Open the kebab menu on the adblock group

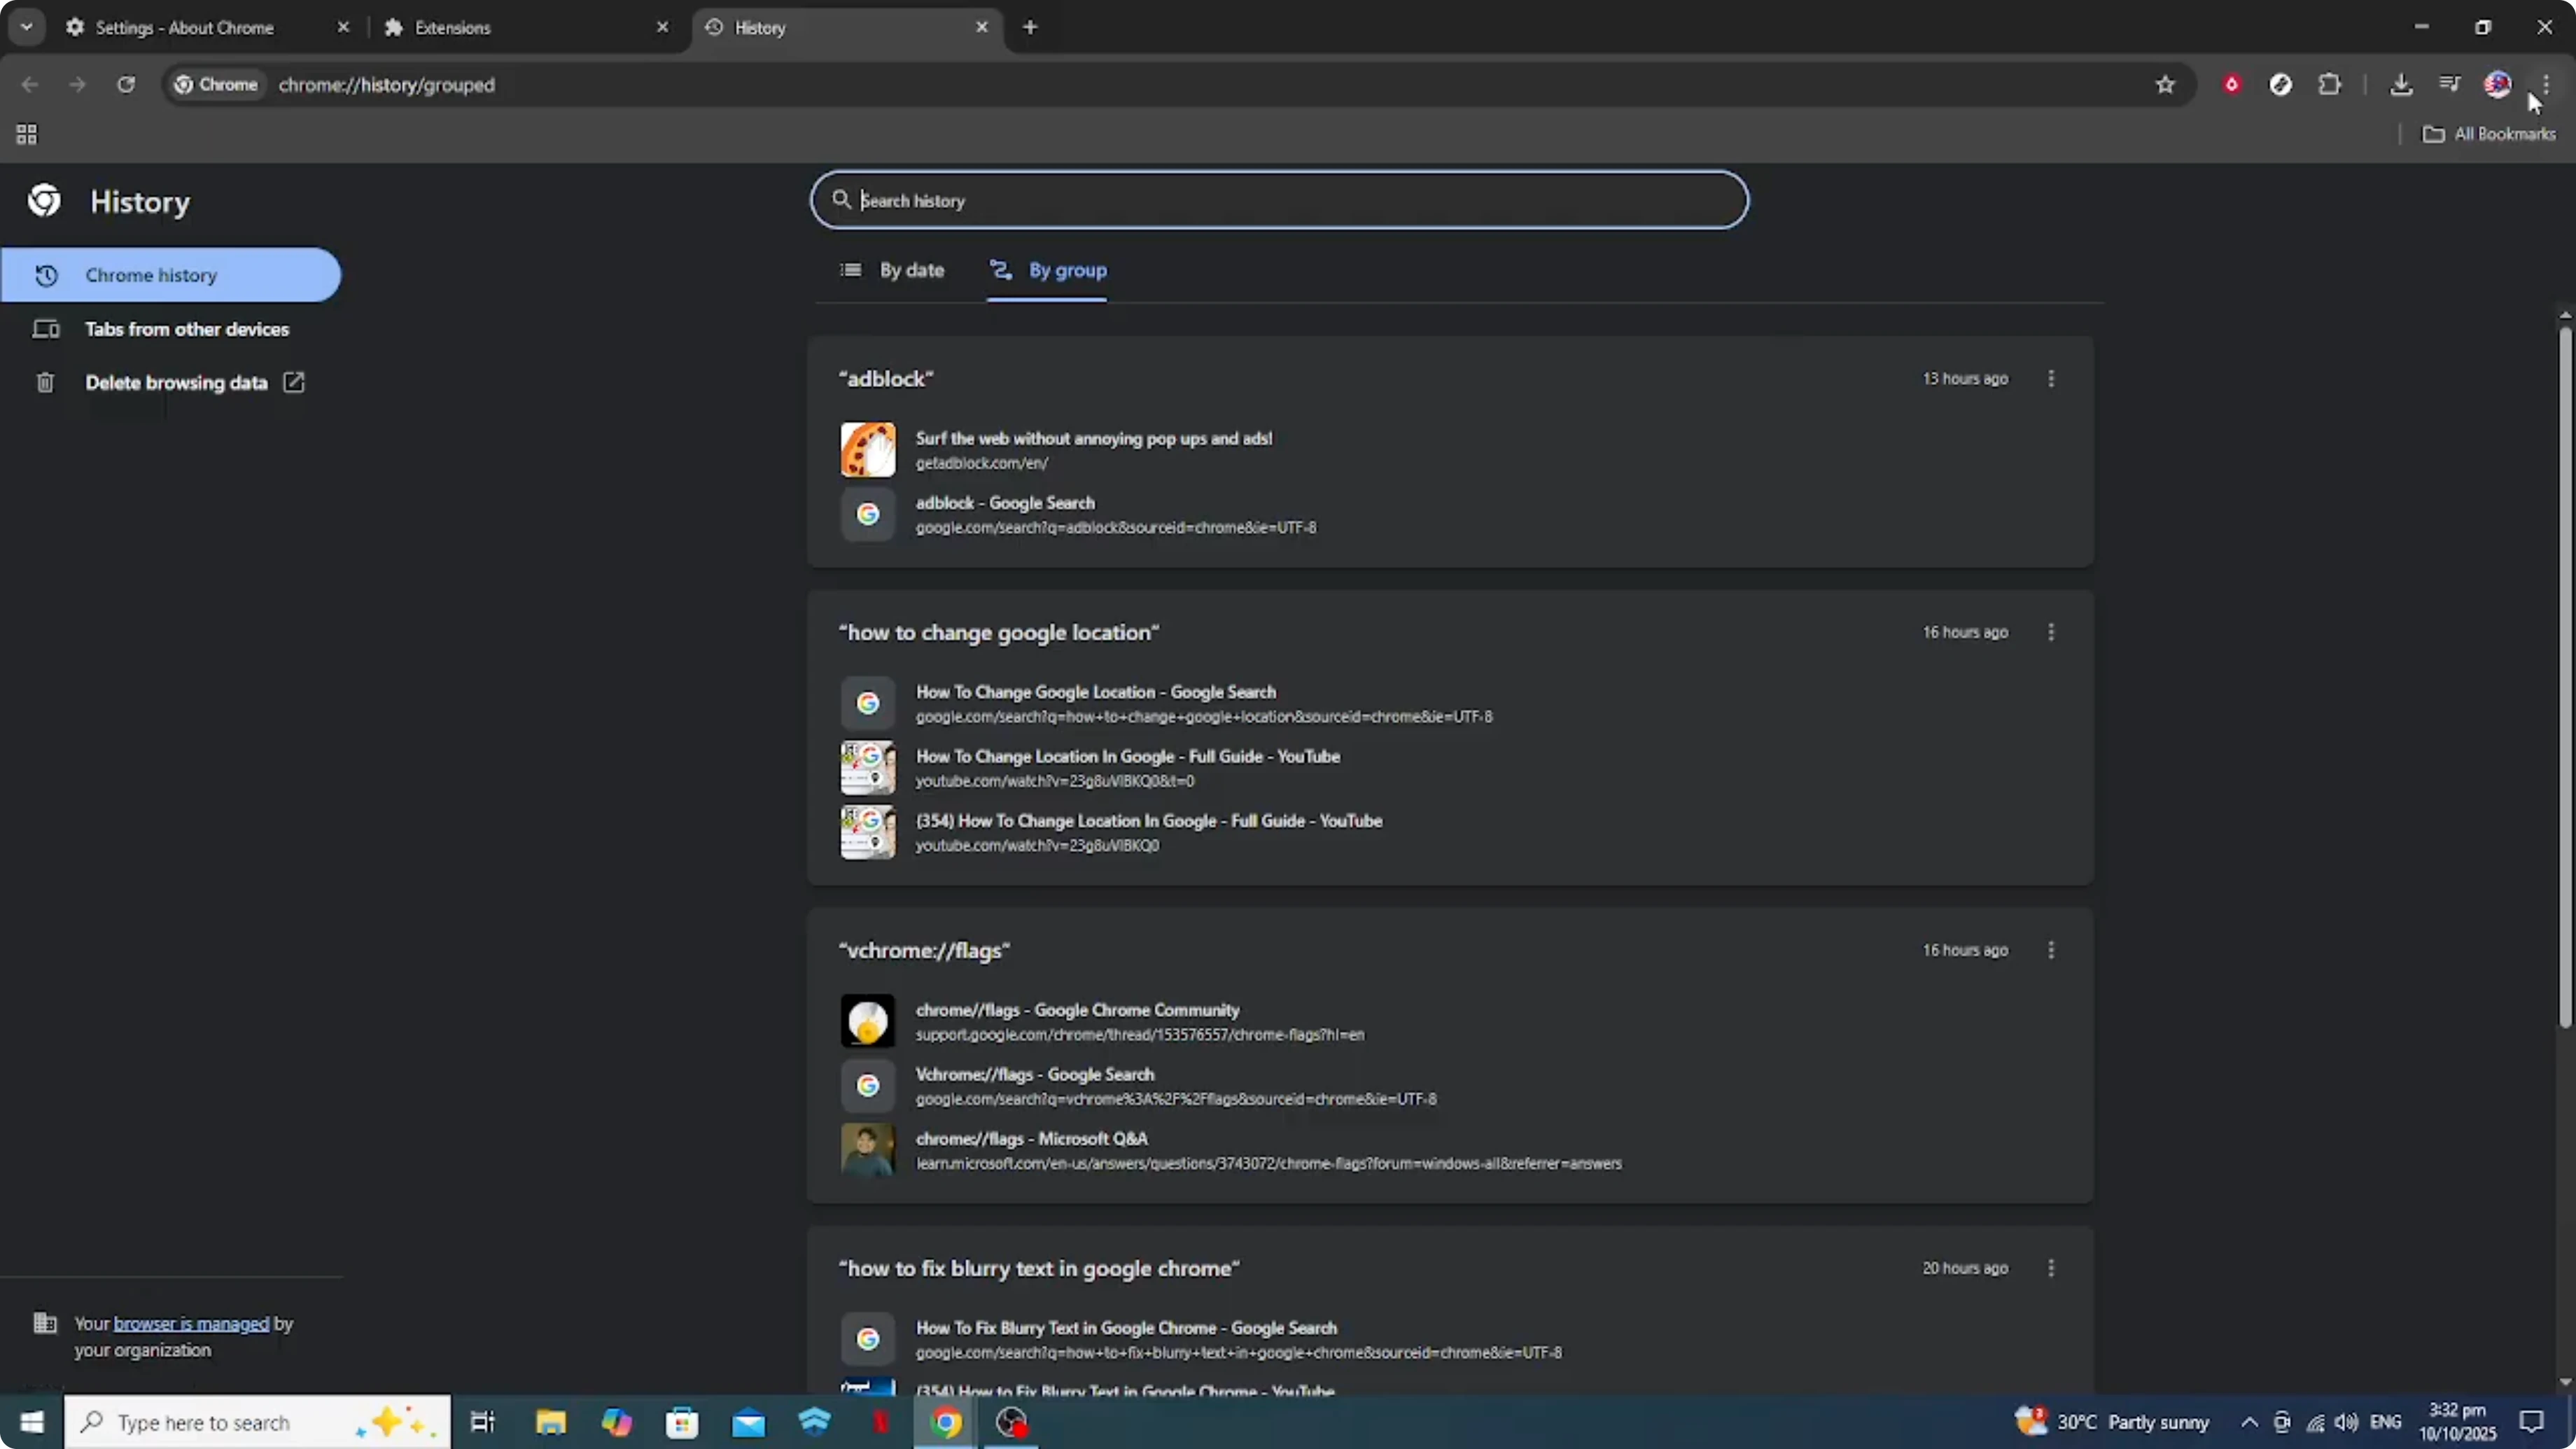(x=2051, y=378)
